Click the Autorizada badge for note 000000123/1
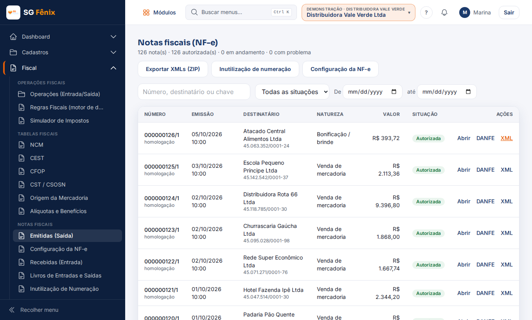 428,233
